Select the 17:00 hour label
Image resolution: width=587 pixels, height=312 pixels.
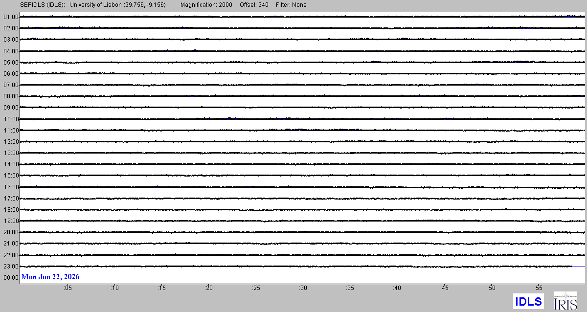[x=11, y=199]
